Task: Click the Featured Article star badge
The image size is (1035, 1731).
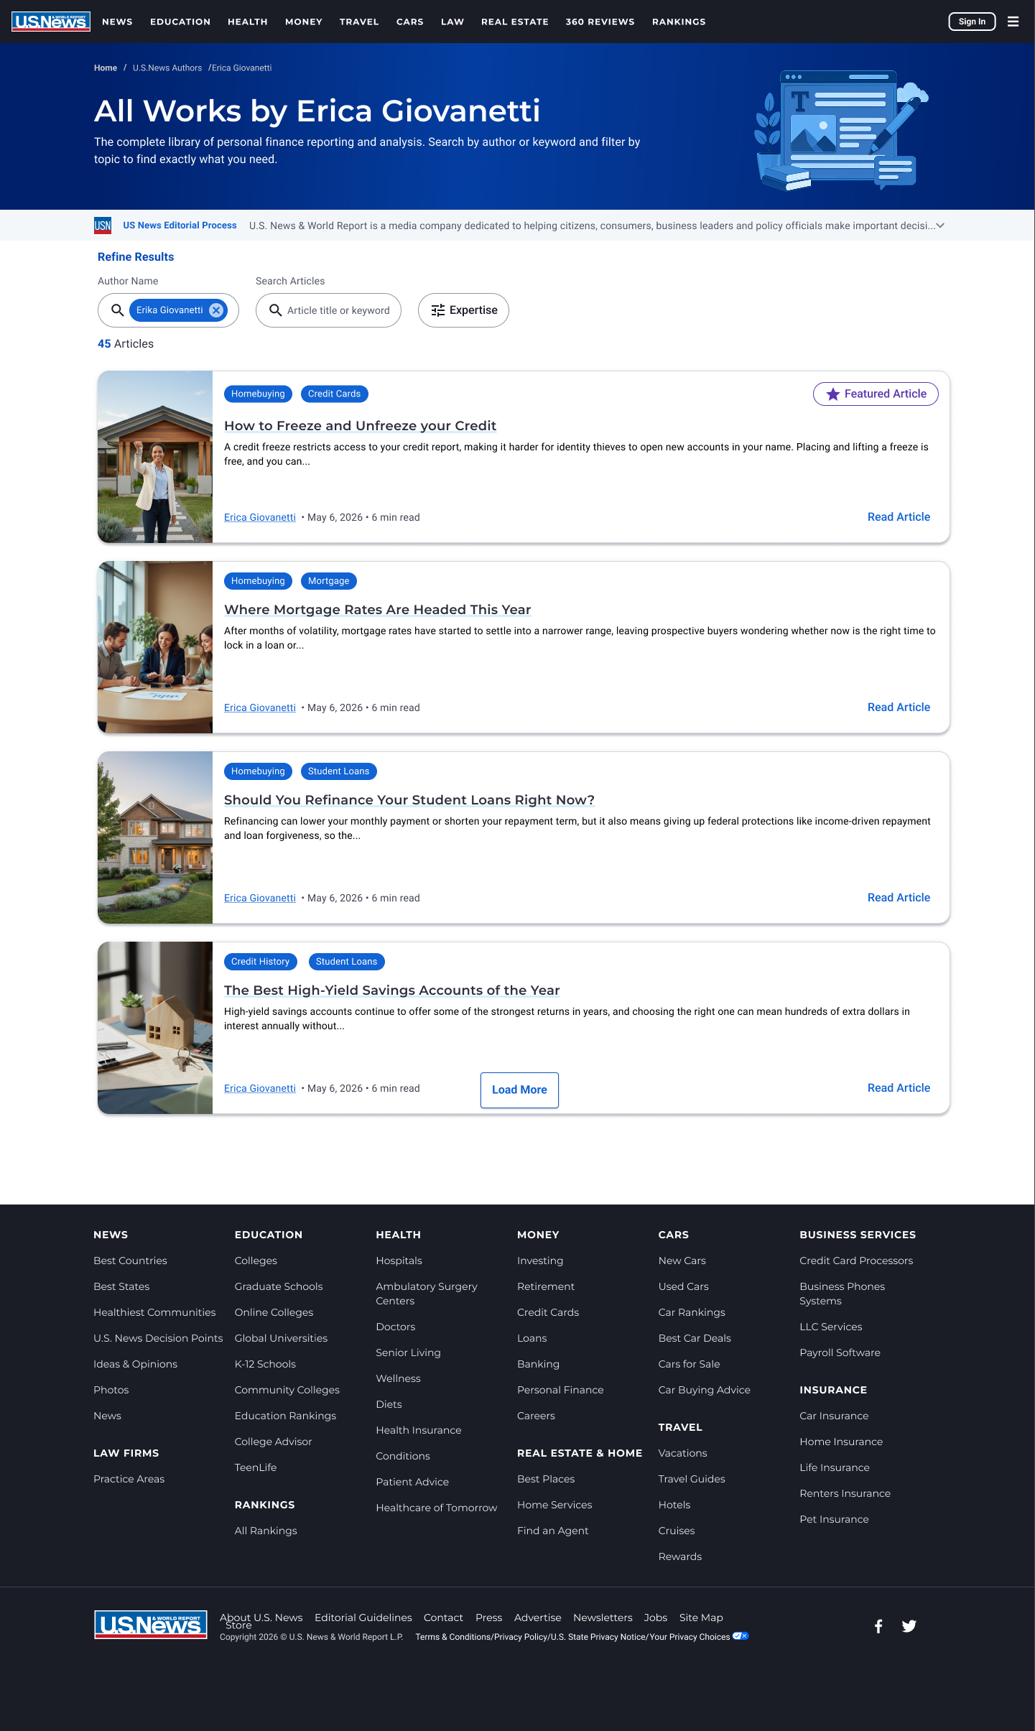Action: coord(876,394)
